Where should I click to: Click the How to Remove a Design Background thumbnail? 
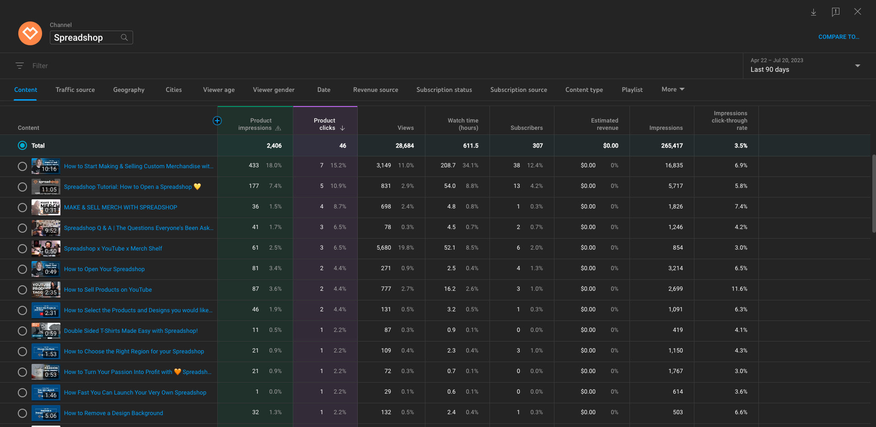[x=46, y=413]
